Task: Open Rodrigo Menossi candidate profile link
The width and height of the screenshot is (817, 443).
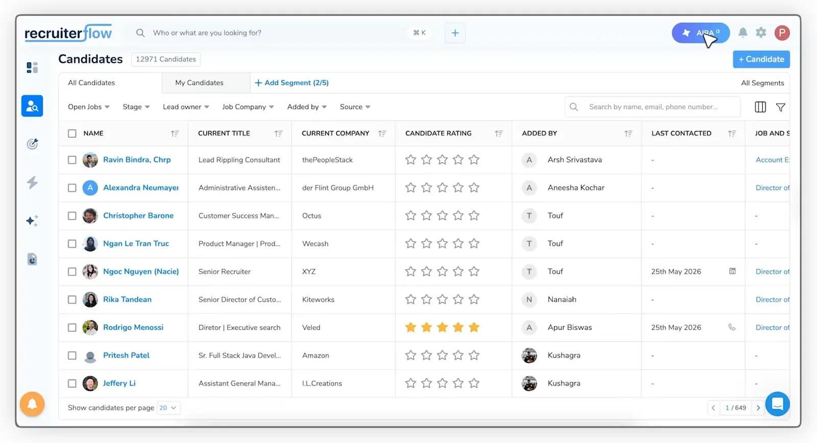Action: pyautogui.click(x=133, y=327)
